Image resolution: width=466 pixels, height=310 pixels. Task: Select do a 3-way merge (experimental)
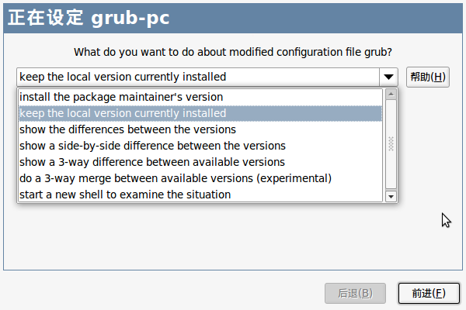tap(200, 178)
